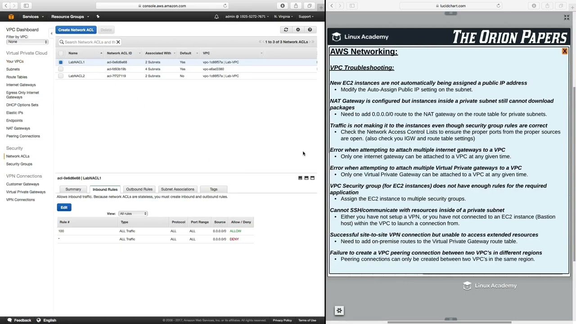Close the AWS Networking slide with X
576x324 pixels.
(565, 51)
